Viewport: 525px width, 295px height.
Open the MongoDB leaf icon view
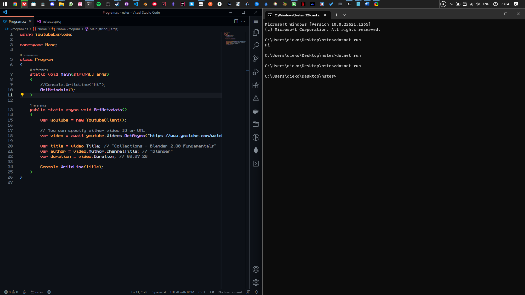coord(256,151)
